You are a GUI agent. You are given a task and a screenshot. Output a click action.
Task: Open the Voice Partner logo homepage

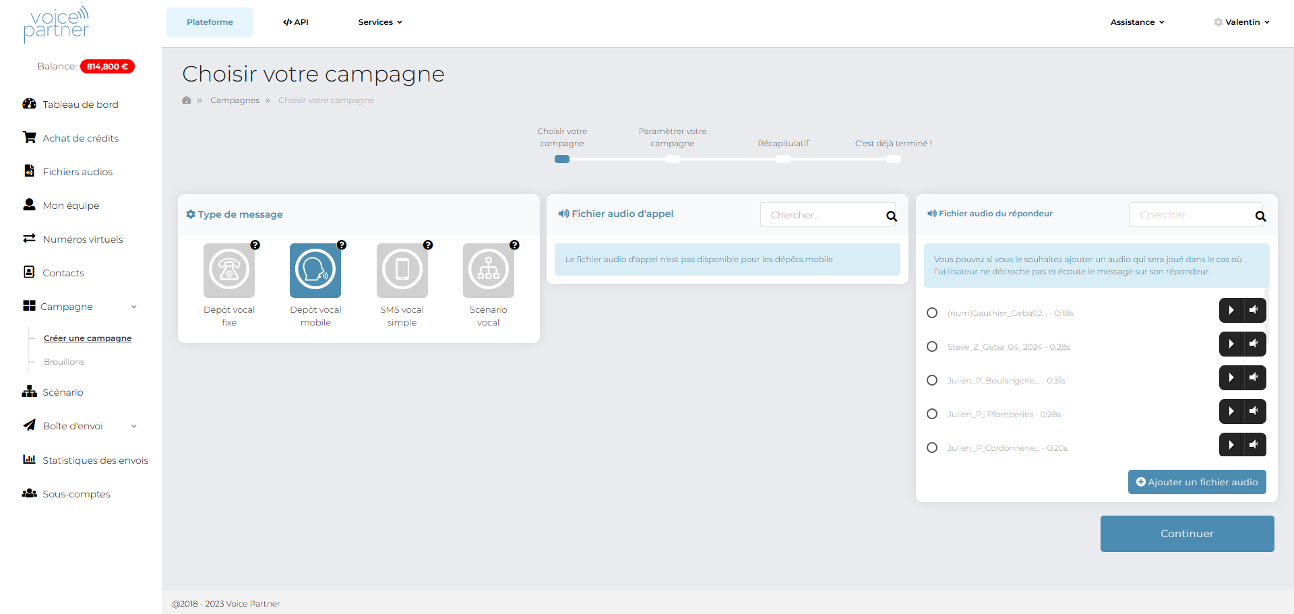coord(57,24)
